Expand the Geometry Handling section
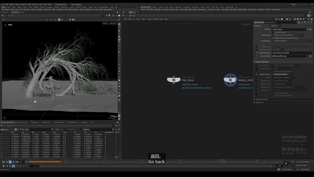This screenshot has width=314, height=177. (262, 99)
